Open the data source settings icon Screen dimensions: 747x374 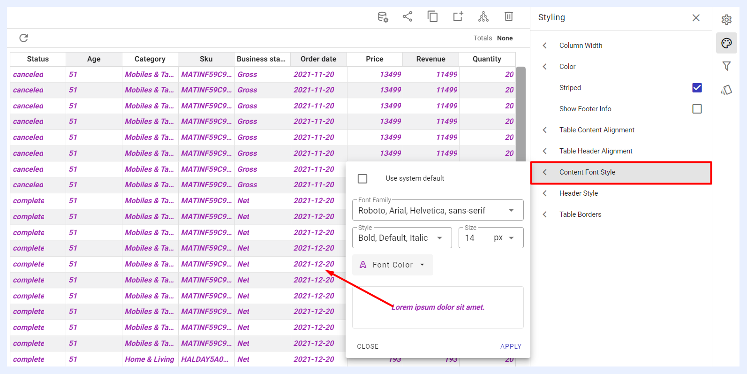tap(383, 17)
